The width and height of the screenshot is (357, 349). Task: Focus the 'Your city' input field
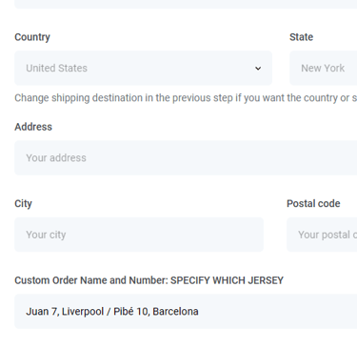139,235
